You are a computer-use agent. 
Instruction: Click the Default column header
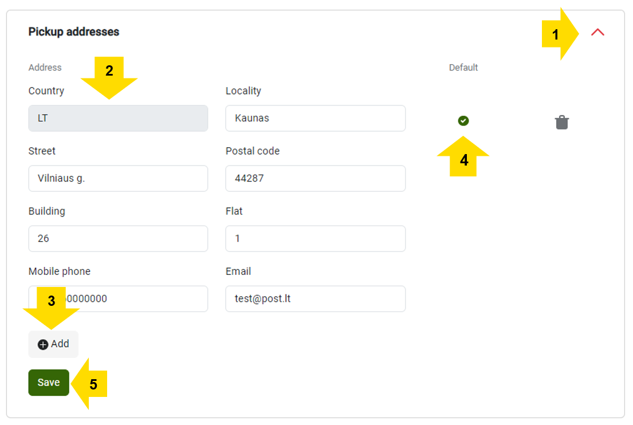coord(463,68)
